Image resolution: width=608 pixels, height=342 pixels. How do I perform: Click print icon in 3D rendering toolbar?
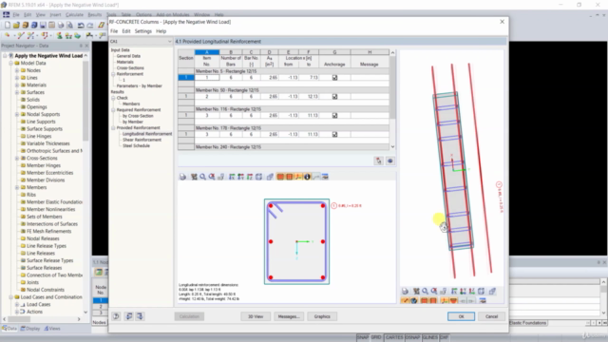click(406, 292)
